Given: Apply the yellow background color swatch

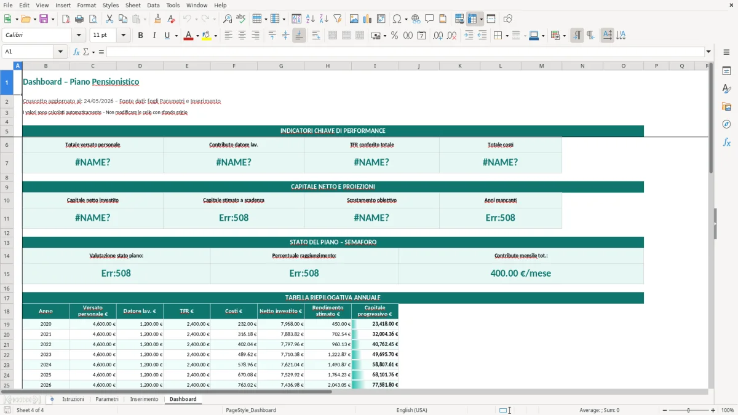Looking at the screenshot, I should (207, 36).
